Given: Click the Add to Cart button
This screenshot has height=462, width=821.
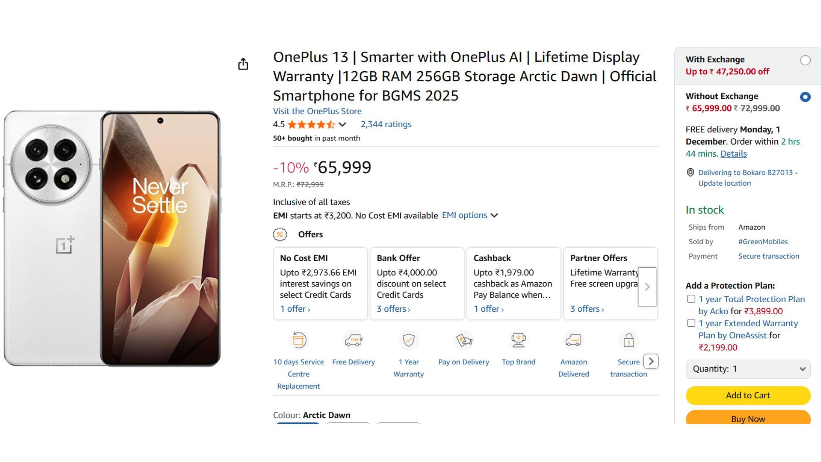Looking at the screenshot, I should point(748,395).
